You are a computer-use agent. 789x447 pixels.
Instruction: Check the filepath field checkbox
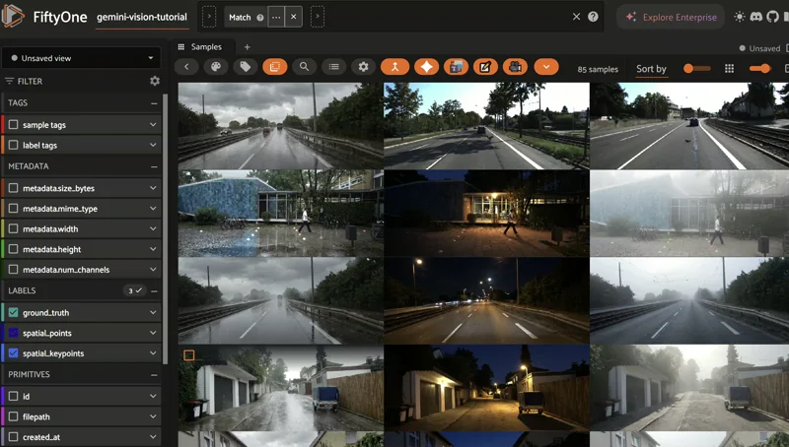14,416
